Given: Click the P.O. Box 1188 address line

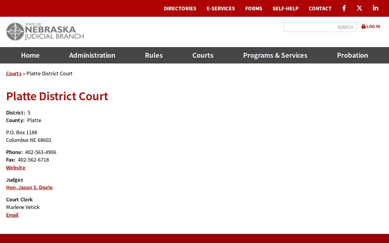Looking at the screenshot, I should click(22, 132).
